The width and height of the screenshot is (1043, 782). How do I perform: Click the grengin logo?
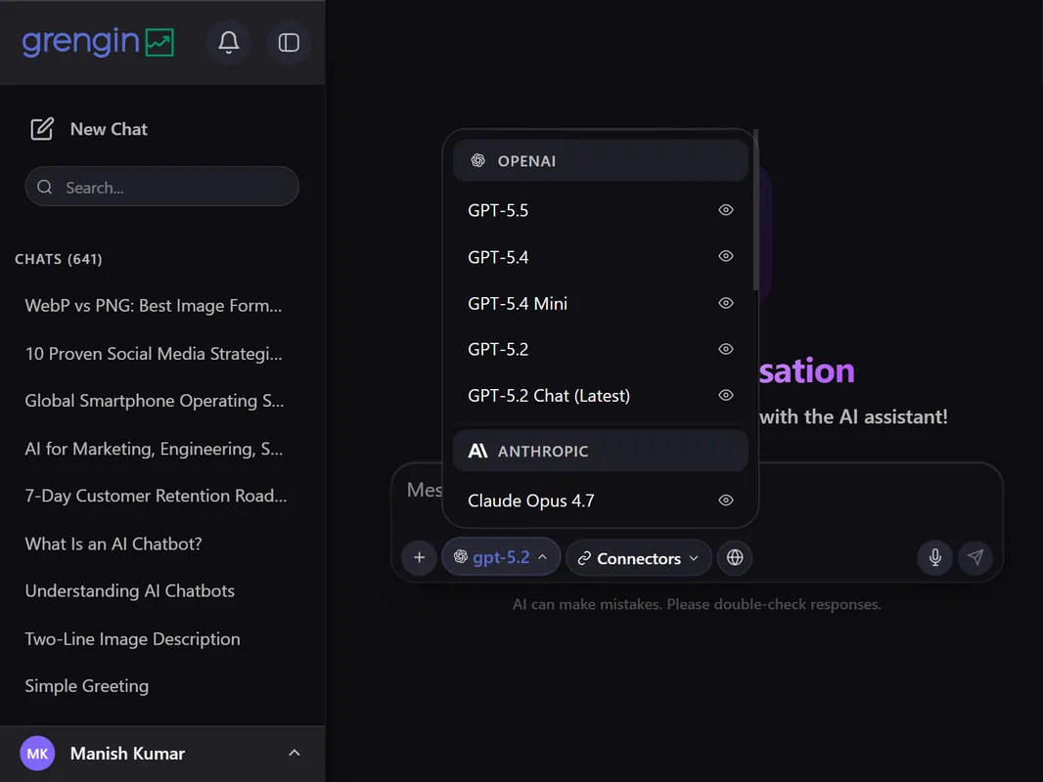click(x=98, y=42)
